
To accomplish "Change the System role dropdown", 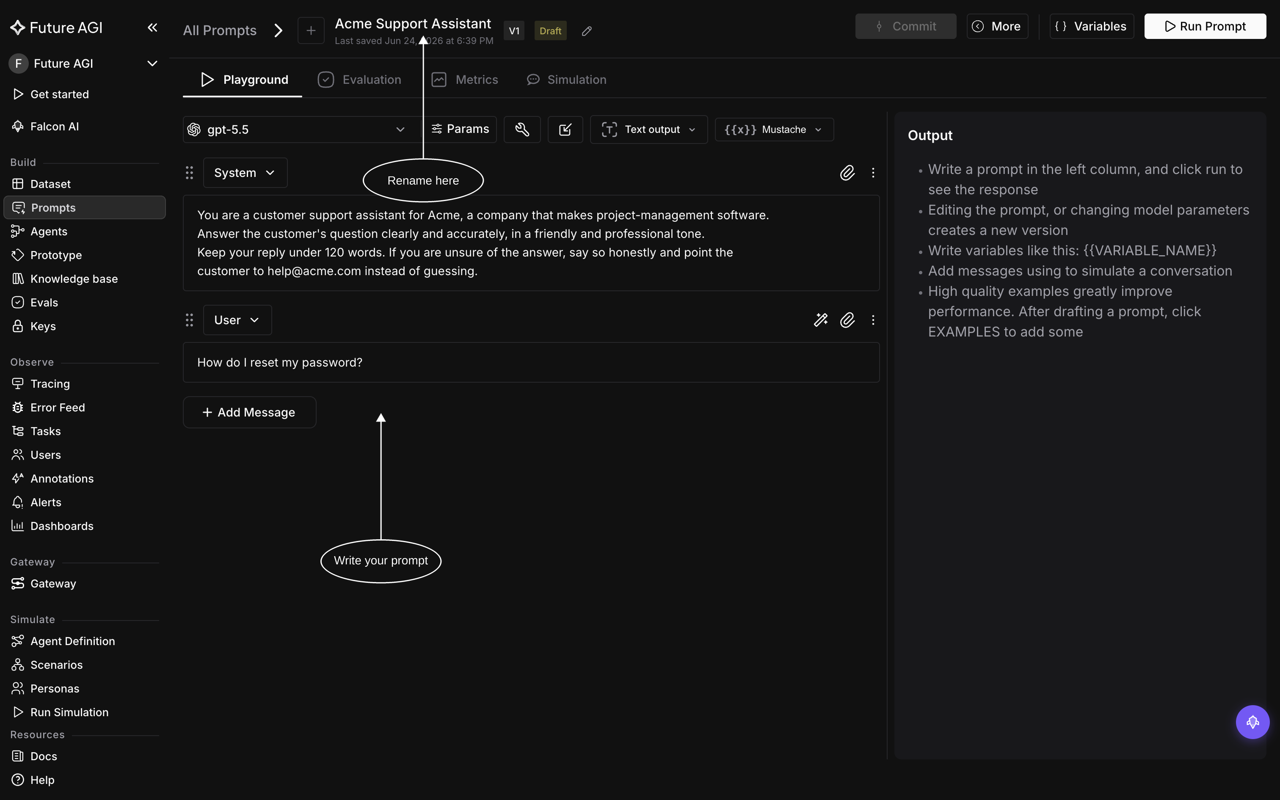I will (246, 173).
